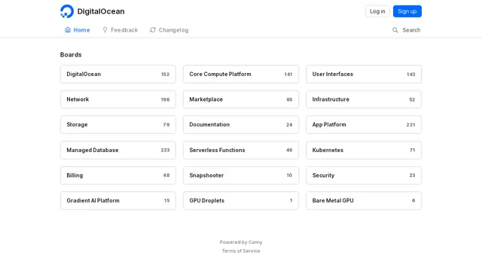Open the Network board
Screen dimensions: 482x271
118,99
